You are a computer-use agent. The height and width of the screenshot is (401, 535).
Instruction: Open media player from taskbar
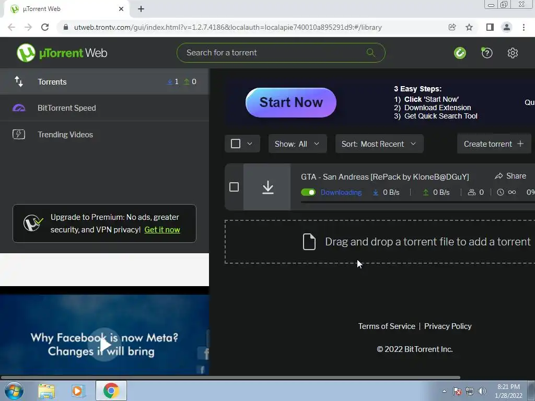(x=78, y=391)
